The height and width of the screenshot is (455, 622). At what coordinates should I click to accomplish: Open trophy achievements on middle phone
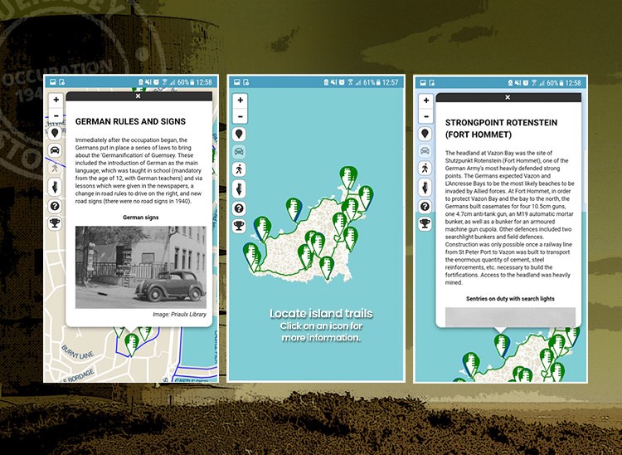(x=239, y=226)
